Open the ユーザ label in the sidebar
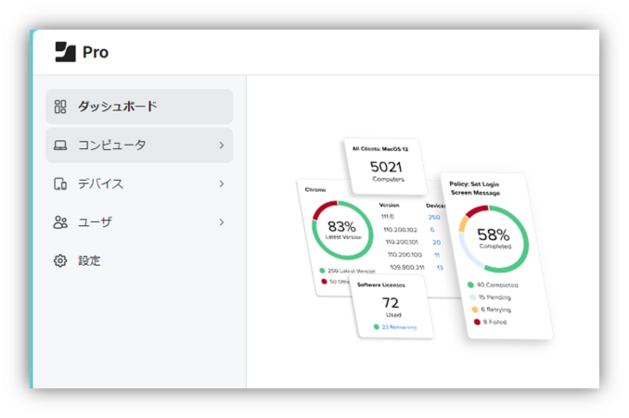The image size is (629, 418). click(95, 222)
